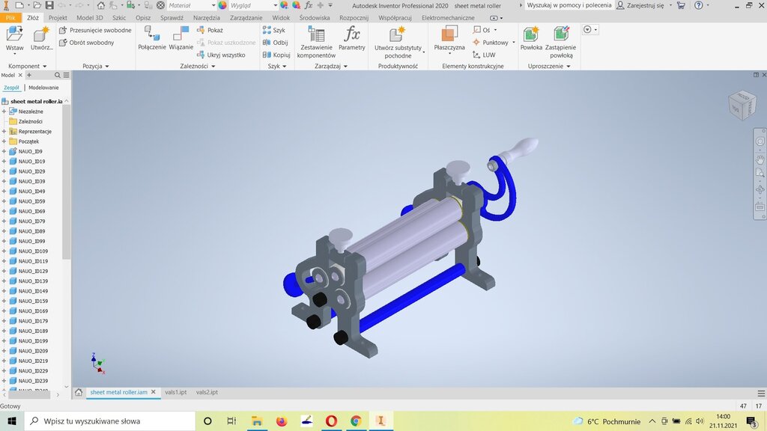Viewport: 767px width, 431px height.
Task: Click the Utwórz component icon
Action: coord(41,34)
